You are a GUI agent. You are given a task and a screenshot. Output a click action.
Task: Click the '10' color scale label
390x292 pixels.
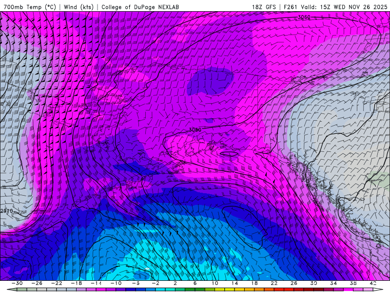215,283
